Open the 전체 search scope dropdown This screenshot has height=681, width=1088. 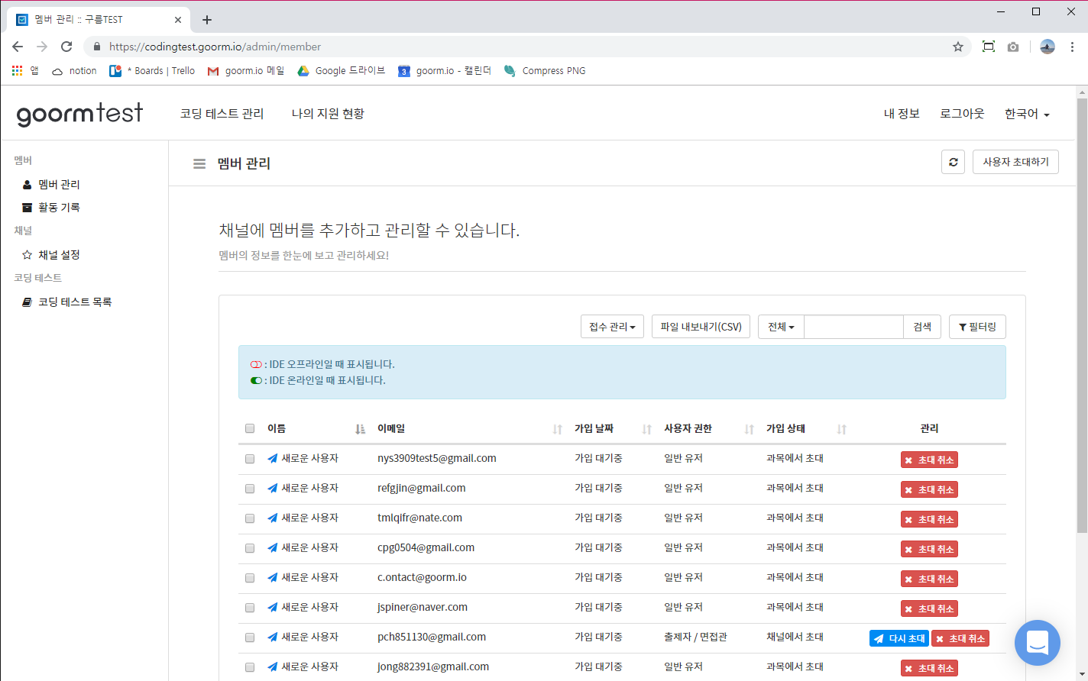click(781, 327)
